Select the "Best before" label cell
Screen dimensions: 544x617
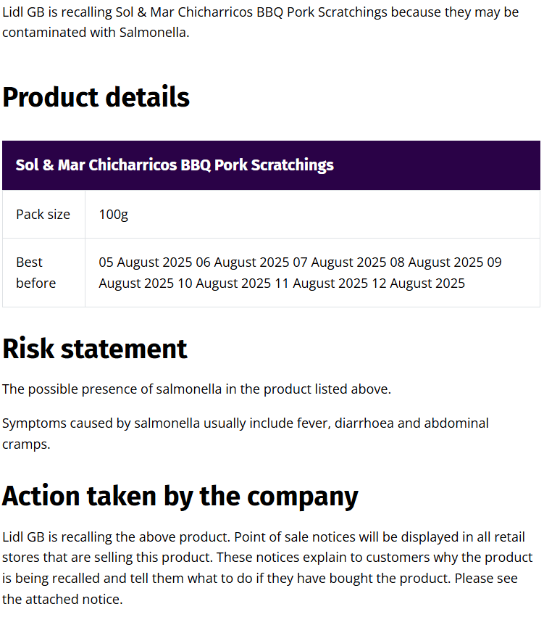point(36,273)
